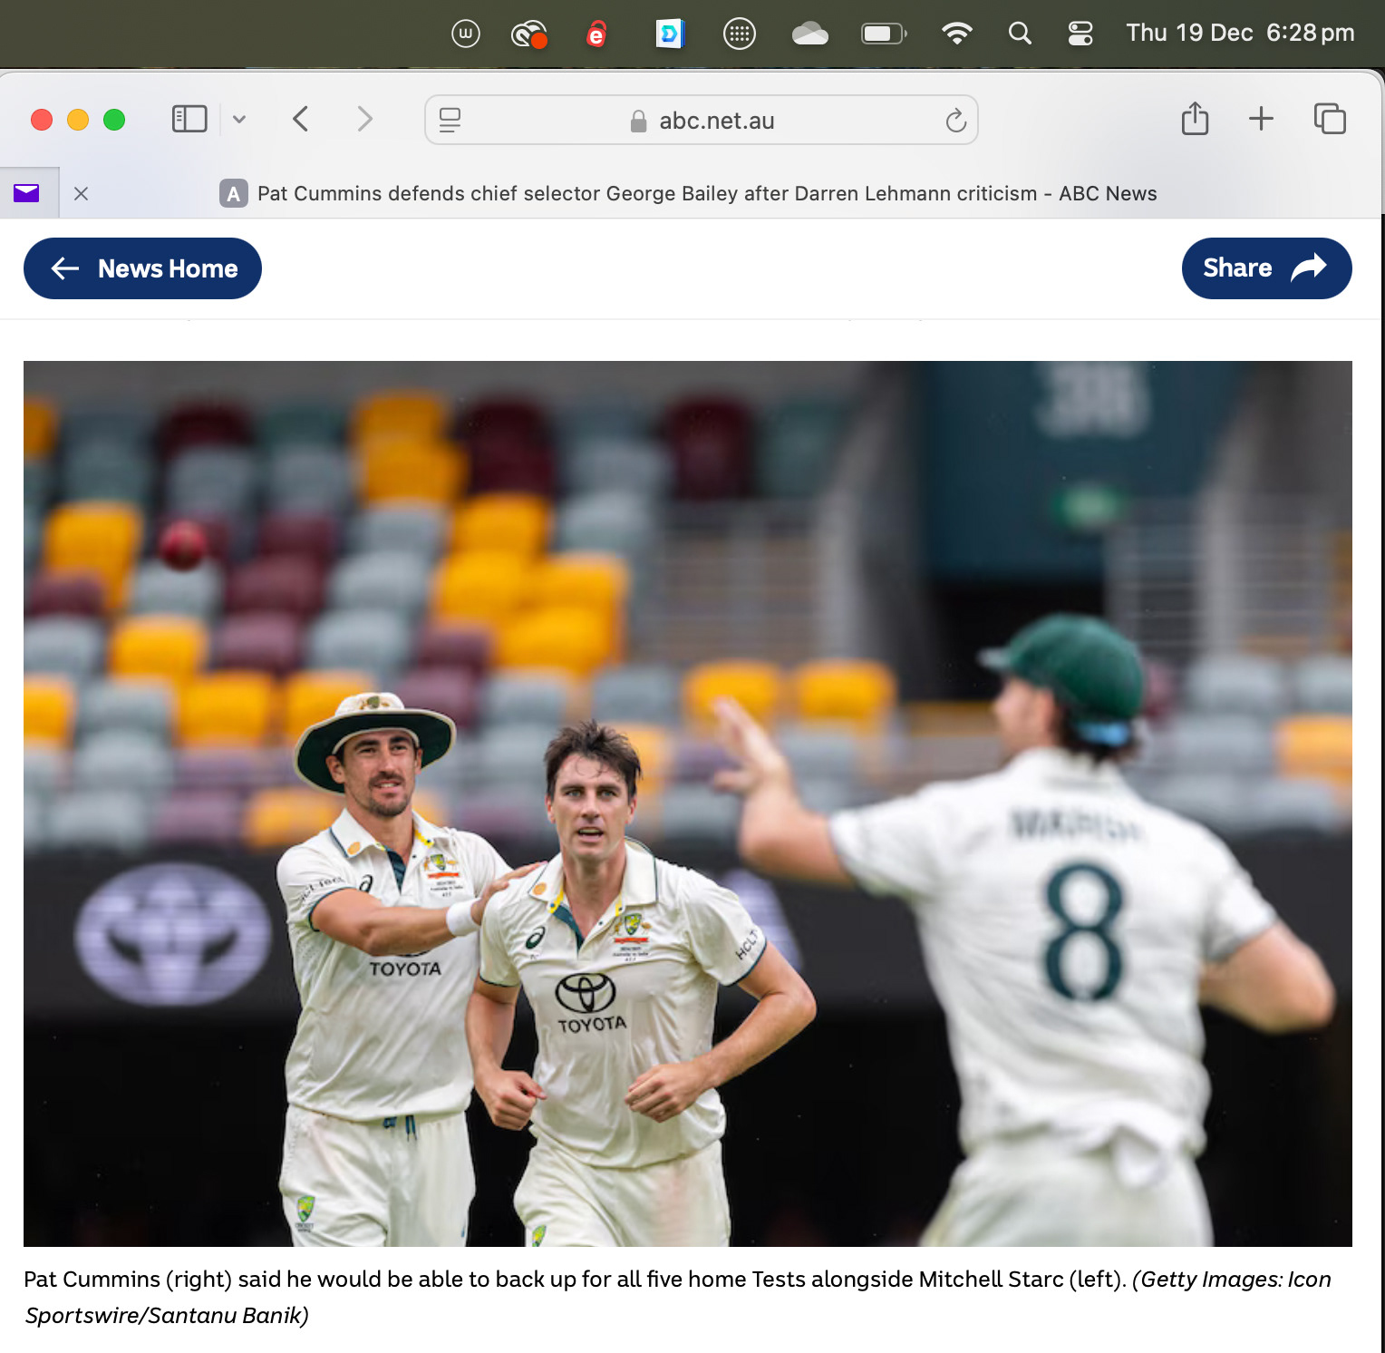
Task: Open the Reader view page menu icon
Action: 450,120
